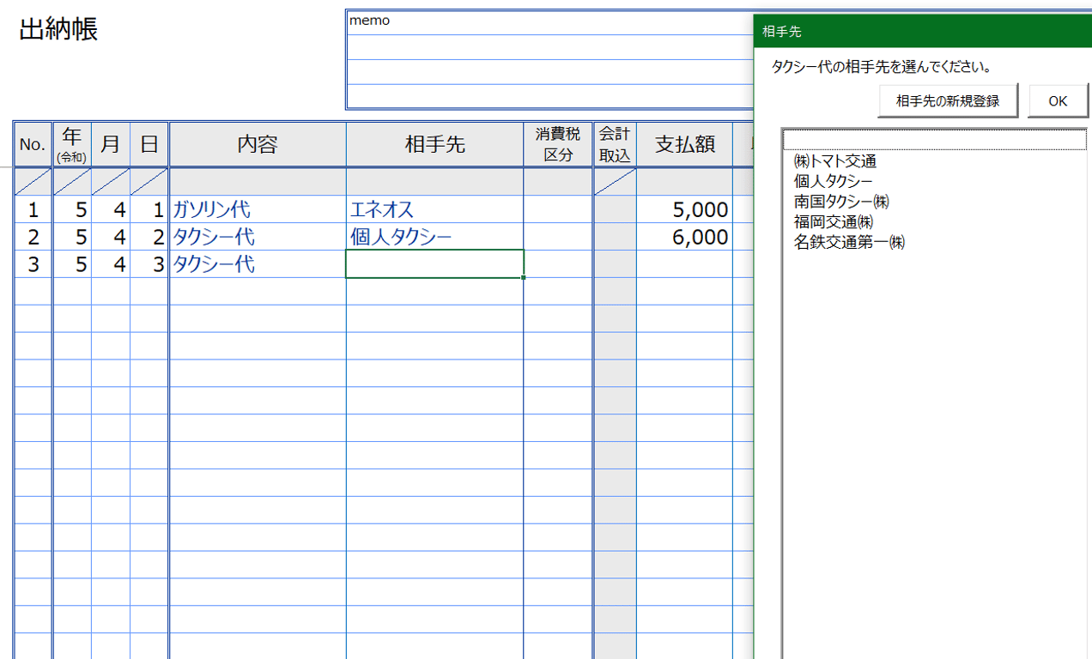This screenshot has height=659, width=1092.
Task: Click the 相手先の新規登録 registration button
Action: coord(947,100)
